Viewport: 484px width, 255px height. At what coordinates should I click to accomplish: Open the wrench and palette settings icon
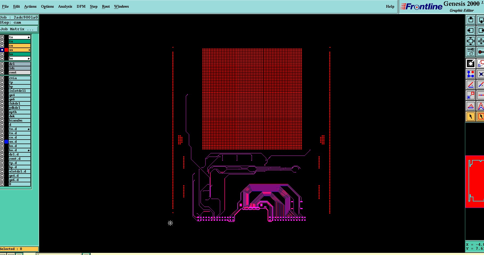(471, 52)
